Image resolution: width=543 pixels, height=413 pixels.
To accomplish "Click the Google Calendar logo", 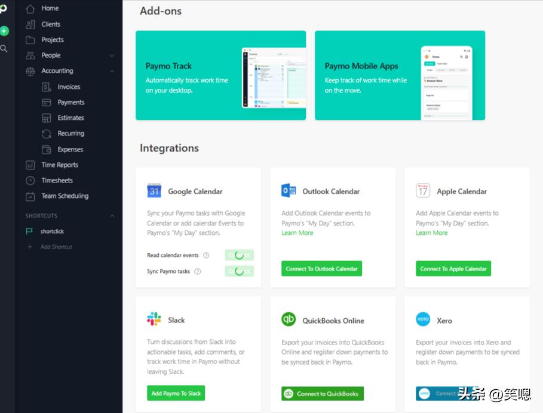I will 154,191.
